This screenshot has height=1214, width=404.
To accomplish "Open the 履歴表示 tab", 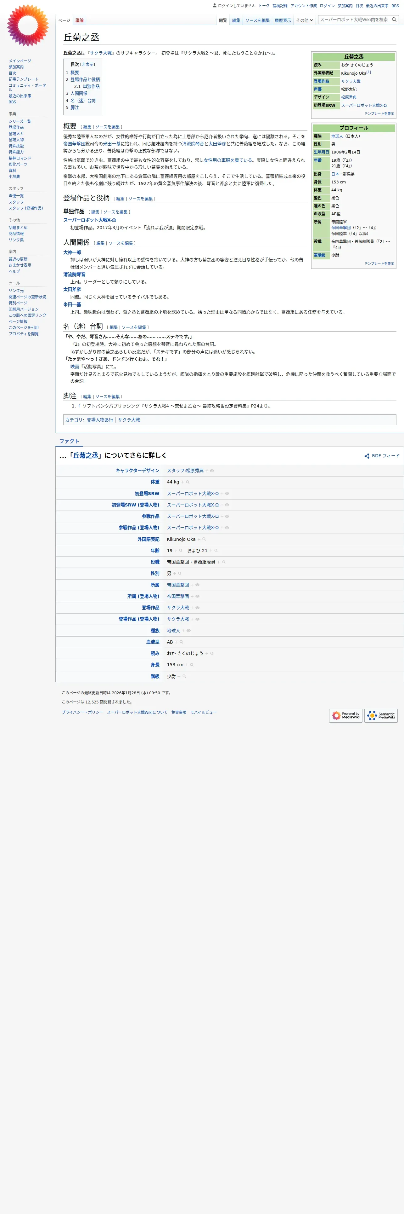I will (283, 20).
